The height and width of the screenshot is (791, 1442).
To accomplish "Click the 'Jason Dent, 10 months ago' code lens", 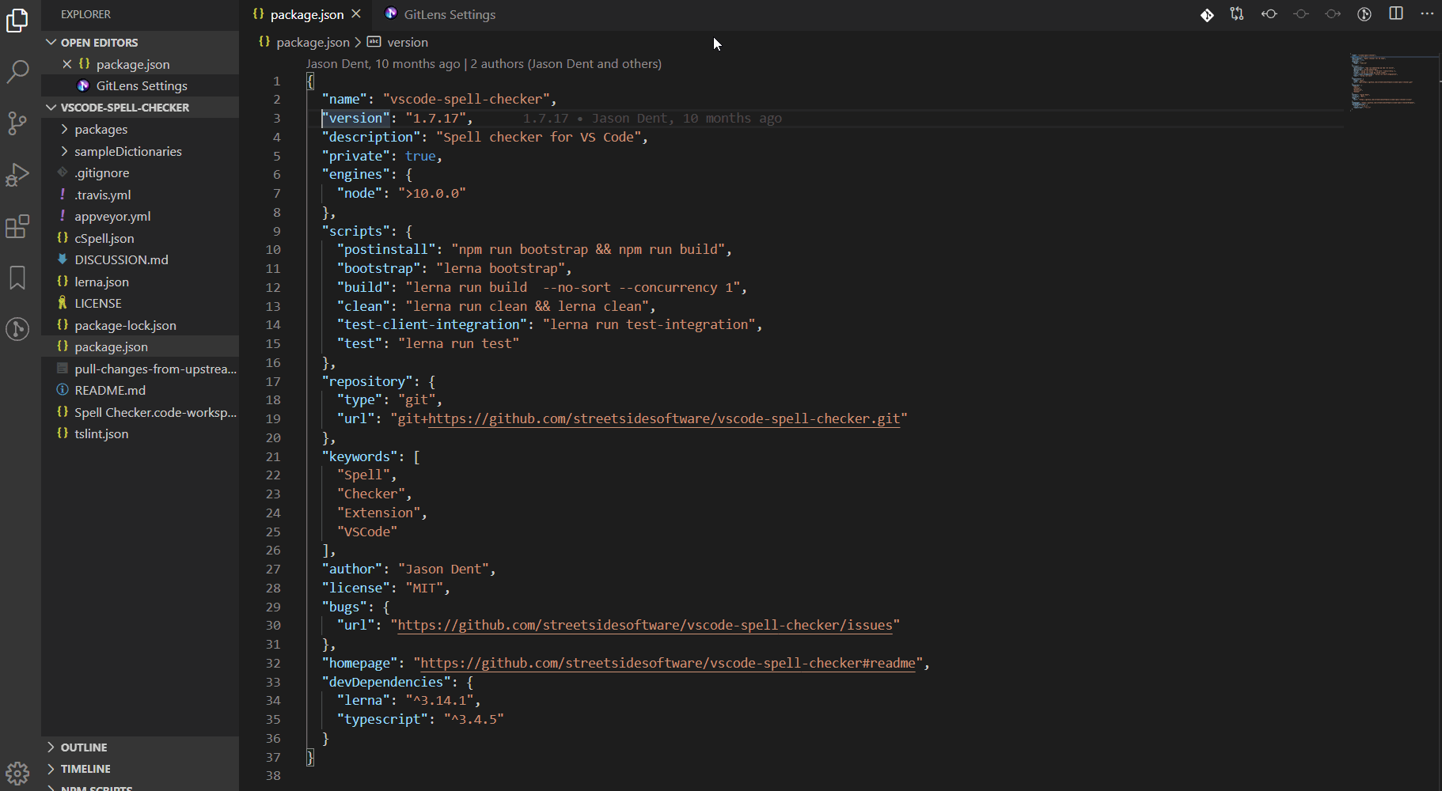I will 383,63.
